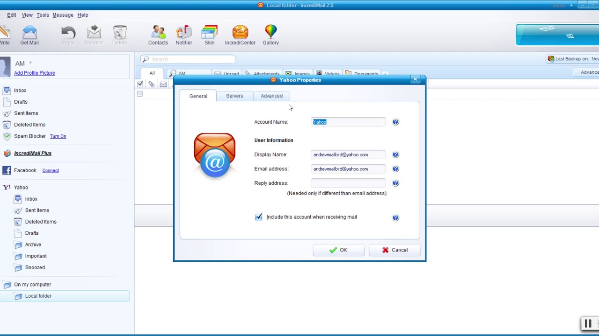Click the Search mail box
This screenshot has width=599, height=336.
click(188, 59)
